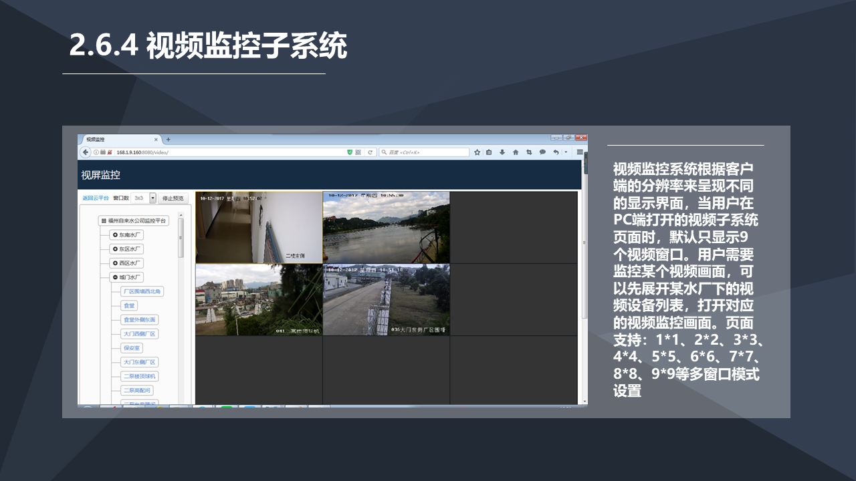Click the site info icon in address bar
Image resolution: width=856 pixels, height=481 pixels.
click(x=96, y=152)
